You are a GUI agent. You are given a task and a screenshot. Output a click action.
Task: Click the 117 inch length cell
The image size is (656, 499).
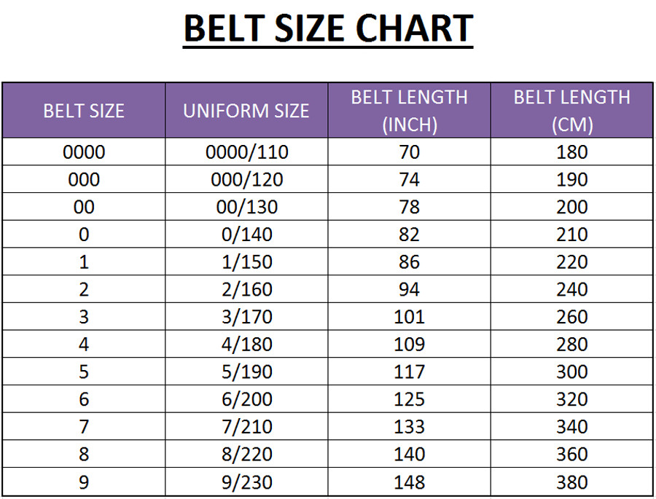click(409, 372)
